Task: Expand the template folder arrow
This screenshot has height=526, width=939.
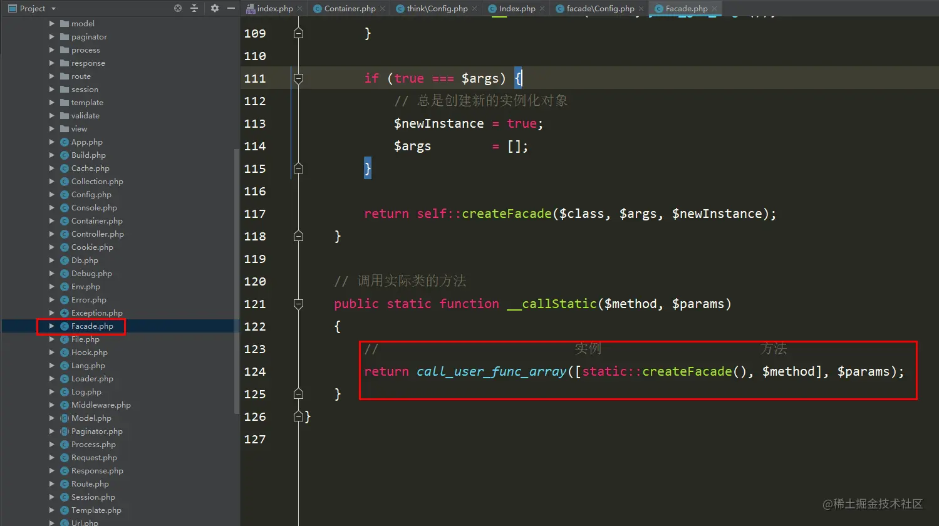Action: (52, 103)
